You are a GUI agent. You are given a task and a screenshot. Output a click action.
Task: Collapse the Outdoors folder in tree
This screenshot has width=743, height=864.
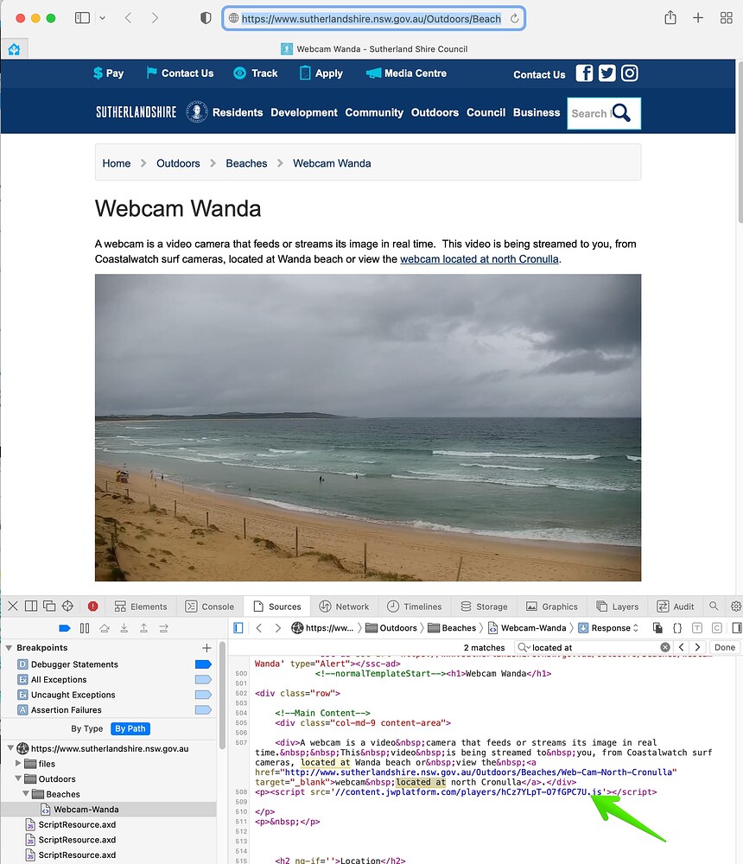[x=18, y=778]
